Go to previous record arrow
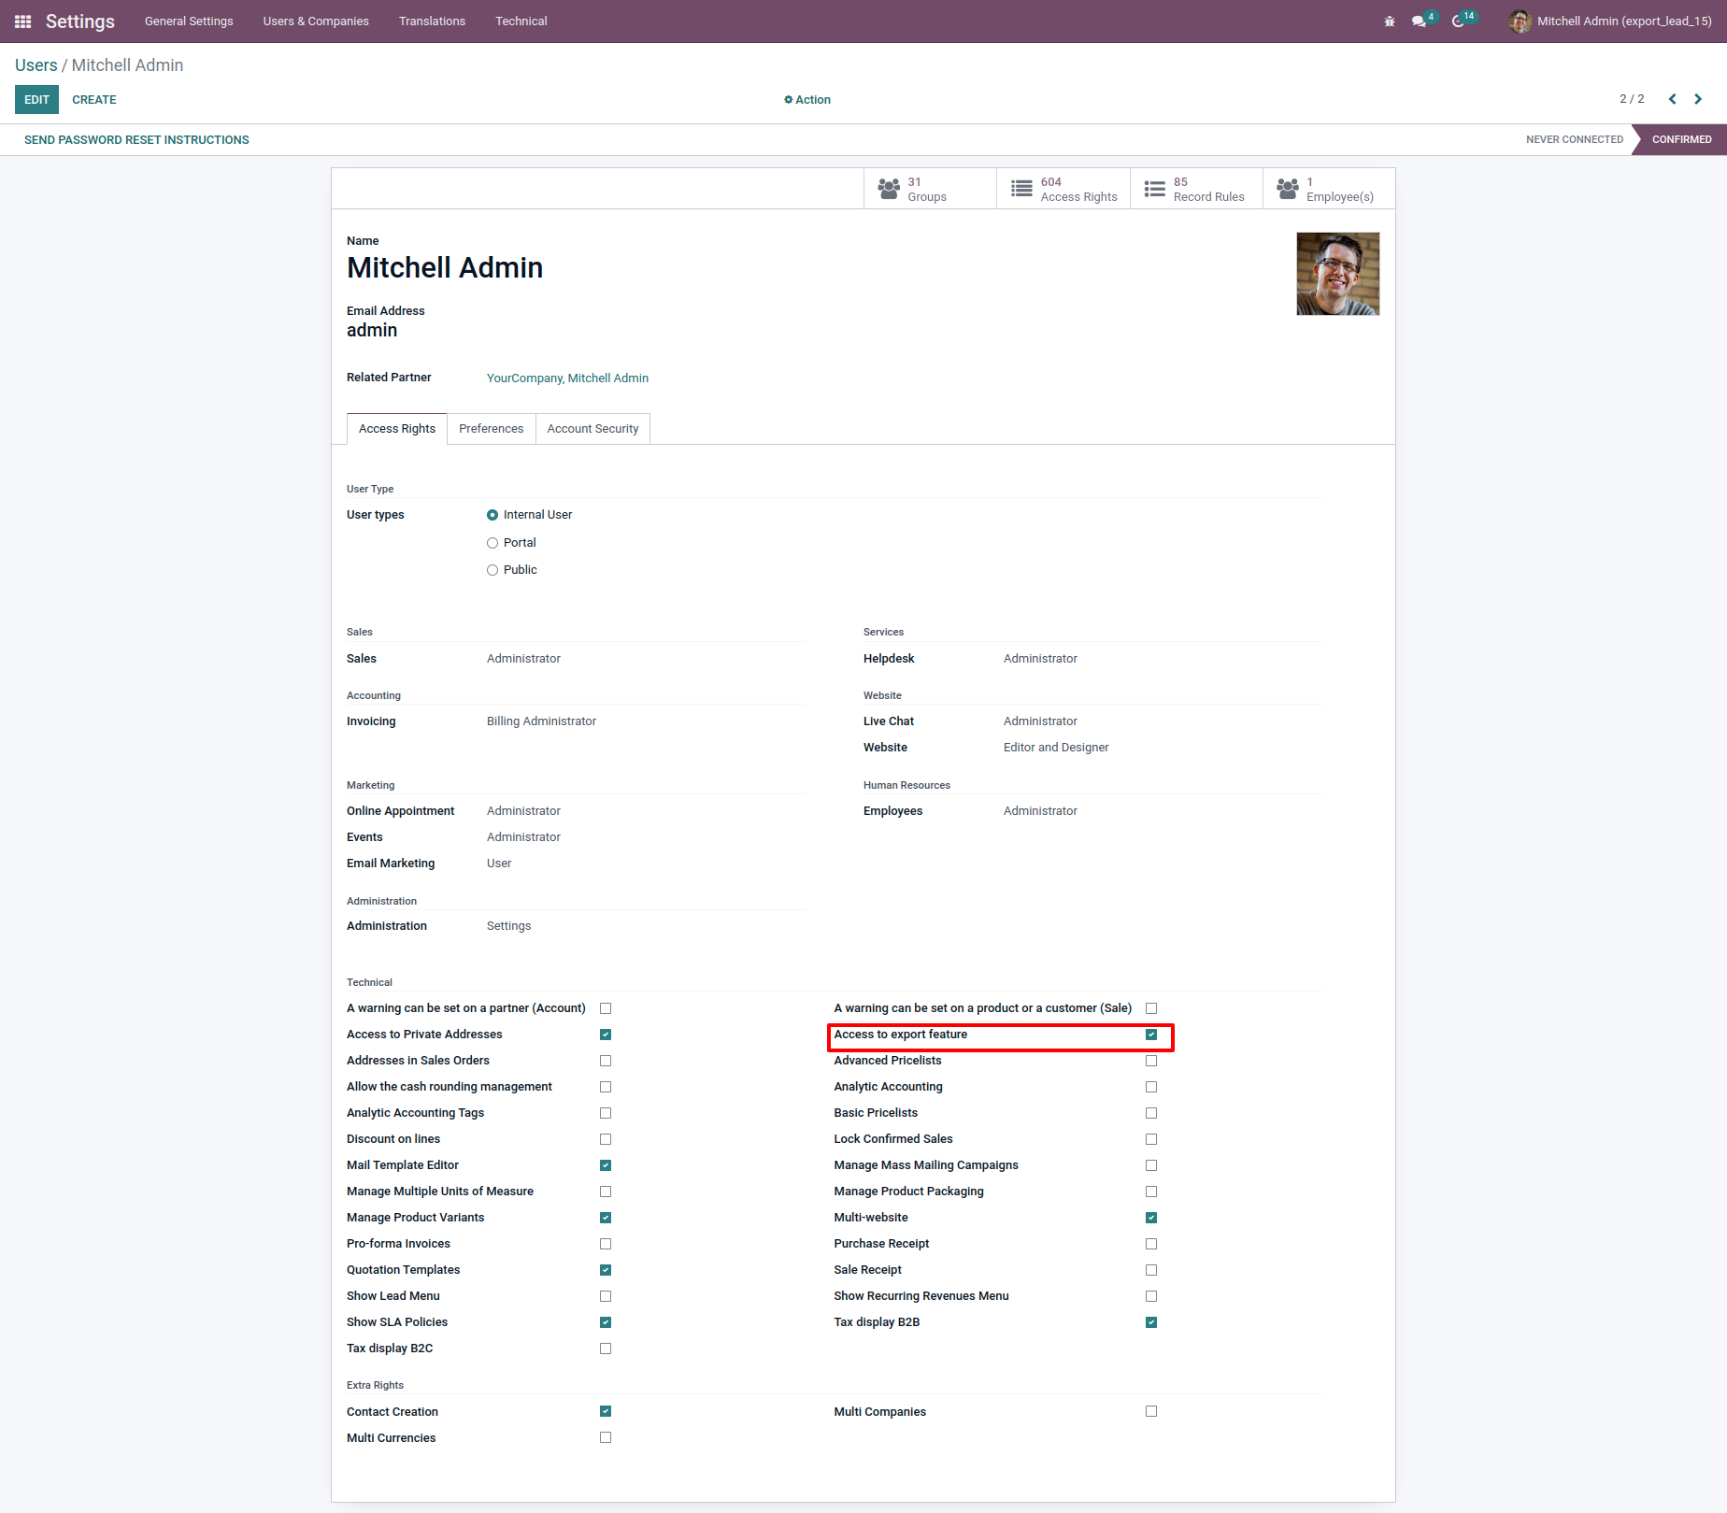The image size is (1727, 1513). [x=1673, y=99]
